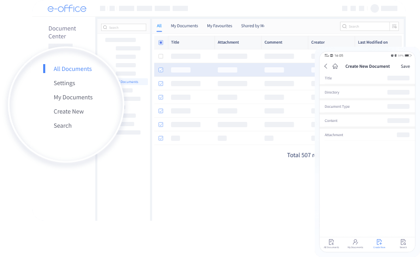This screenshot has height=257, width=420.
Task: Tap Create New icon in mobile bottom bar
Action: click(379, 242)
